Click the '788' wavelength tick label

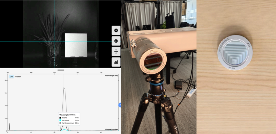click(101, 72)
